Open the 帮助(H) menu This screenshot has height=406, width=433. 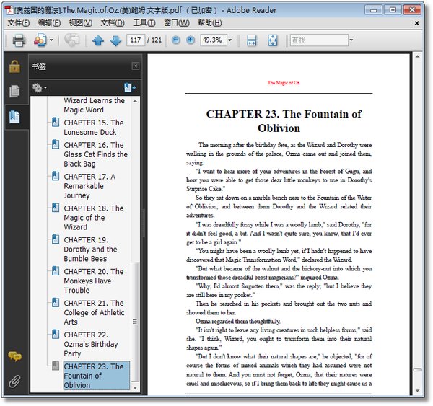[x=209, y=23]
